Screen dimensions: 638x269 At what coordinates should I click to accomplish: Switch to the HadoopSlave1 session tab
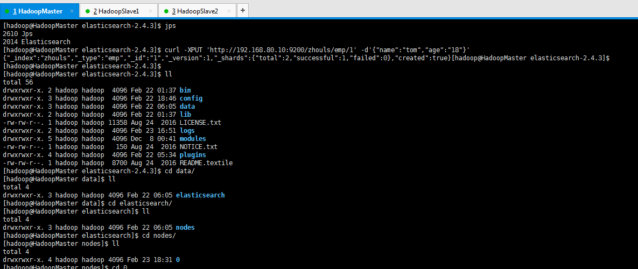(118, 11)
